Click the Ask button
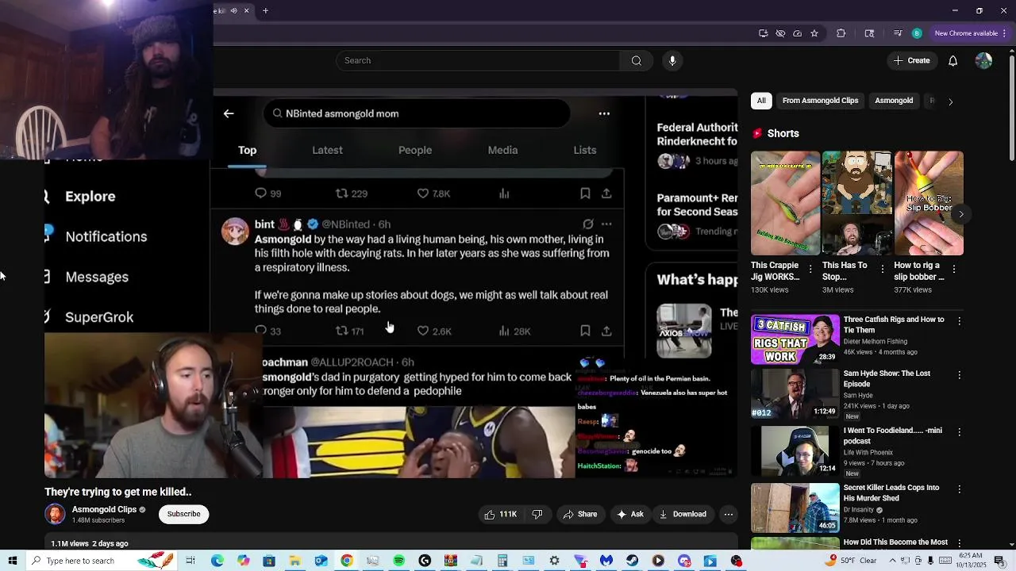 (x=630, y=514)
